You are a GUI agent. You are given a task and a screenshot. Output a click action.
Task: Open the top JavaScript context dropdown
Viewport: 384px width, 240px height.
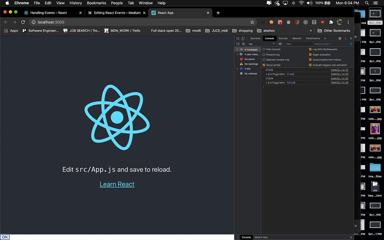pos(261,44)
